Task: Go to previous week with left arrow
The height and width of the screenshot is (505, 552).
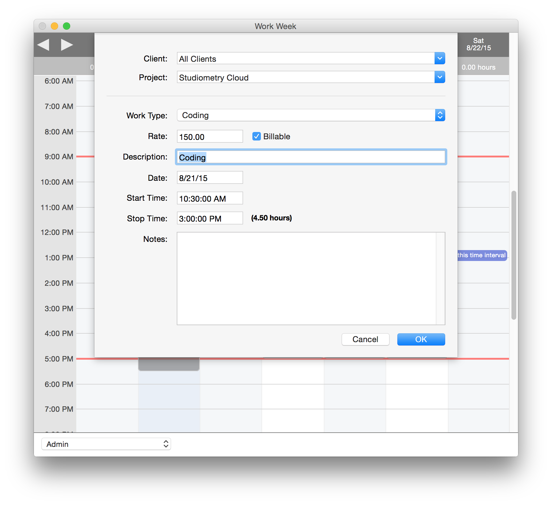Action: coord(43,45)
